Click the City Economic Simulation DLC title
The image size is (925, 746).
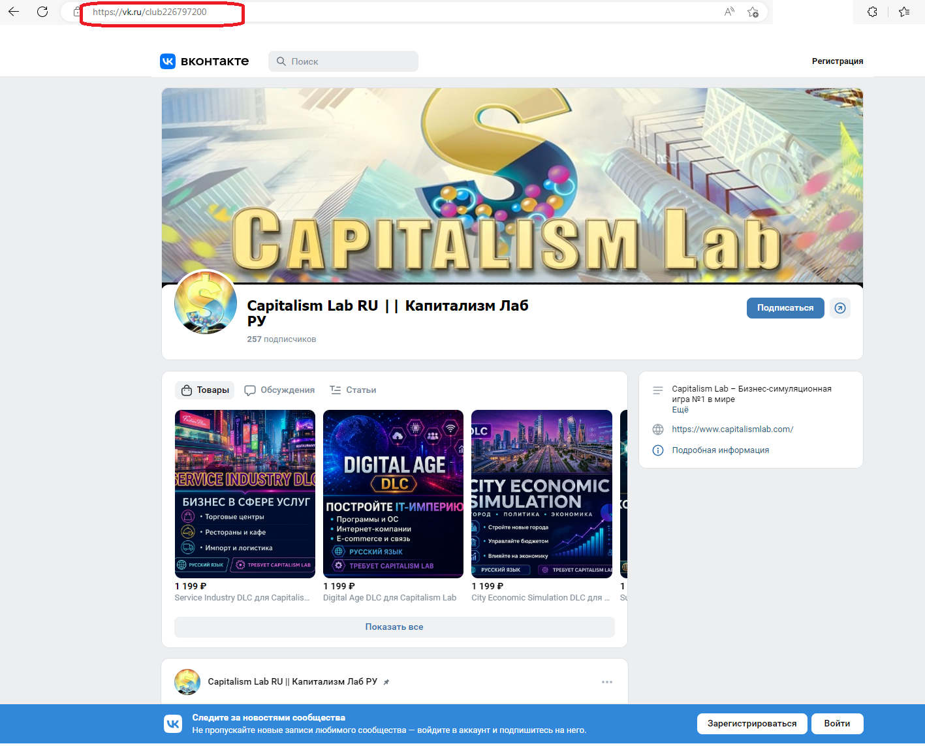click(x=541, y=598)
